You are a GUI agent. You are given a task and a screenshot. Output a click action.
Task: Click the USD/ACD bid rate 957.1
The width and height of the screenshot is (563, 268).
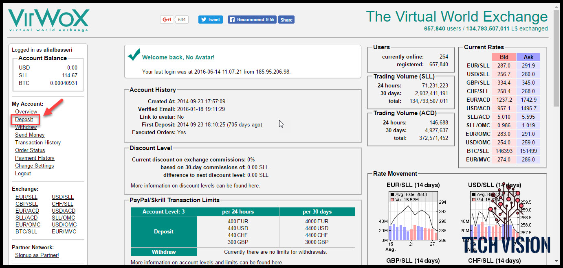[504, 108]
